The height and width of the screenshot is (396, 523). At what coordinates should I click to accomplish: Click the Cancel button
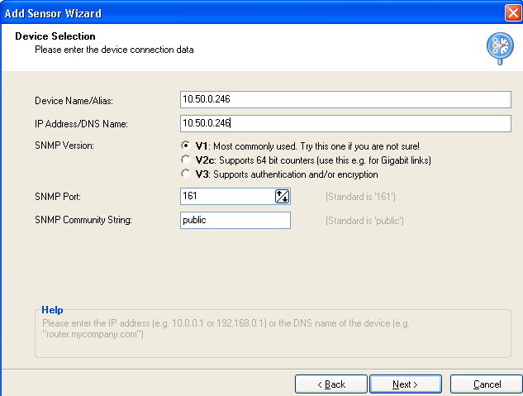point(487,384)
